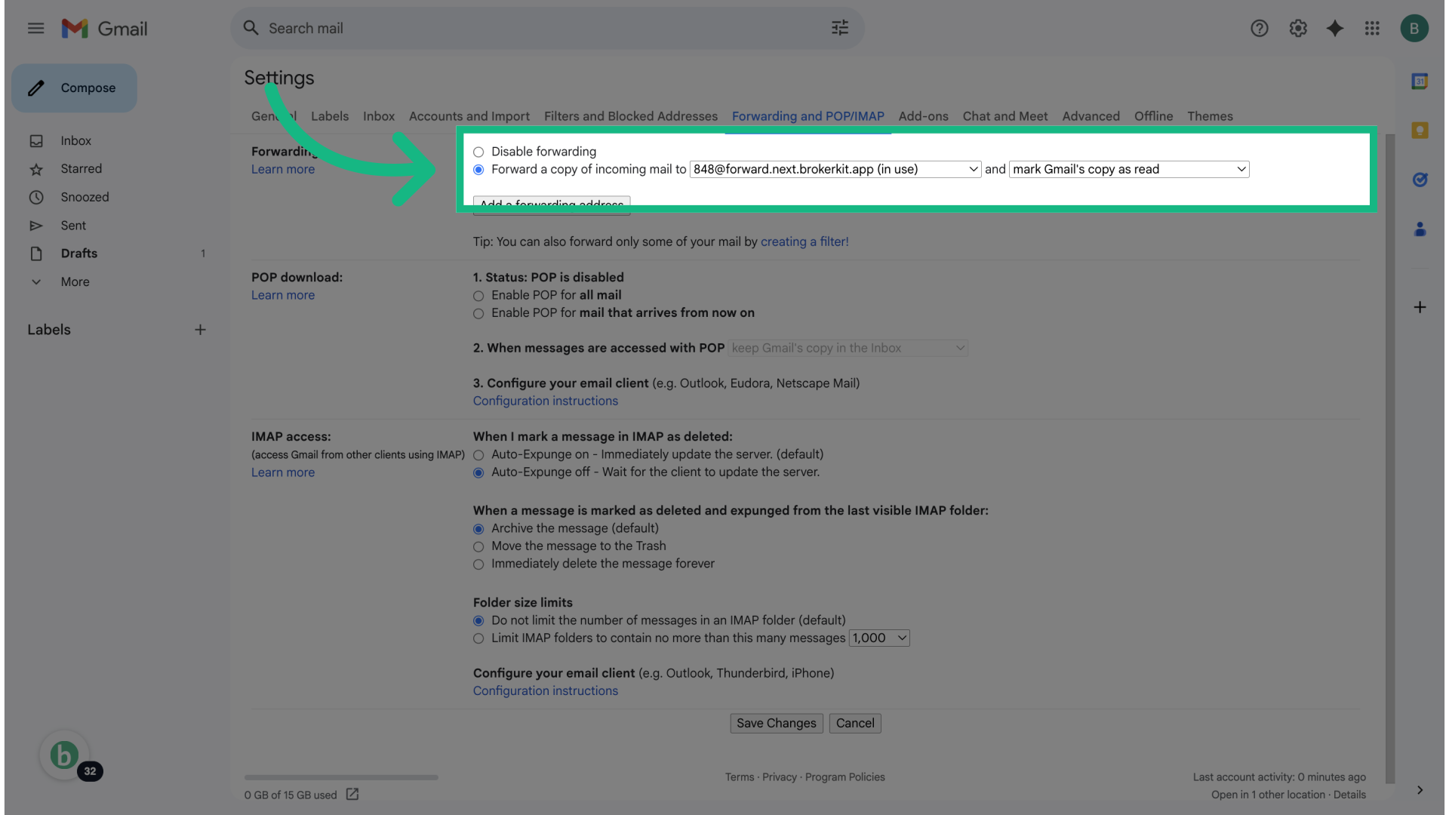The image size is (1449, 815).
Task: Select Archive the message option
Action: 478,529
